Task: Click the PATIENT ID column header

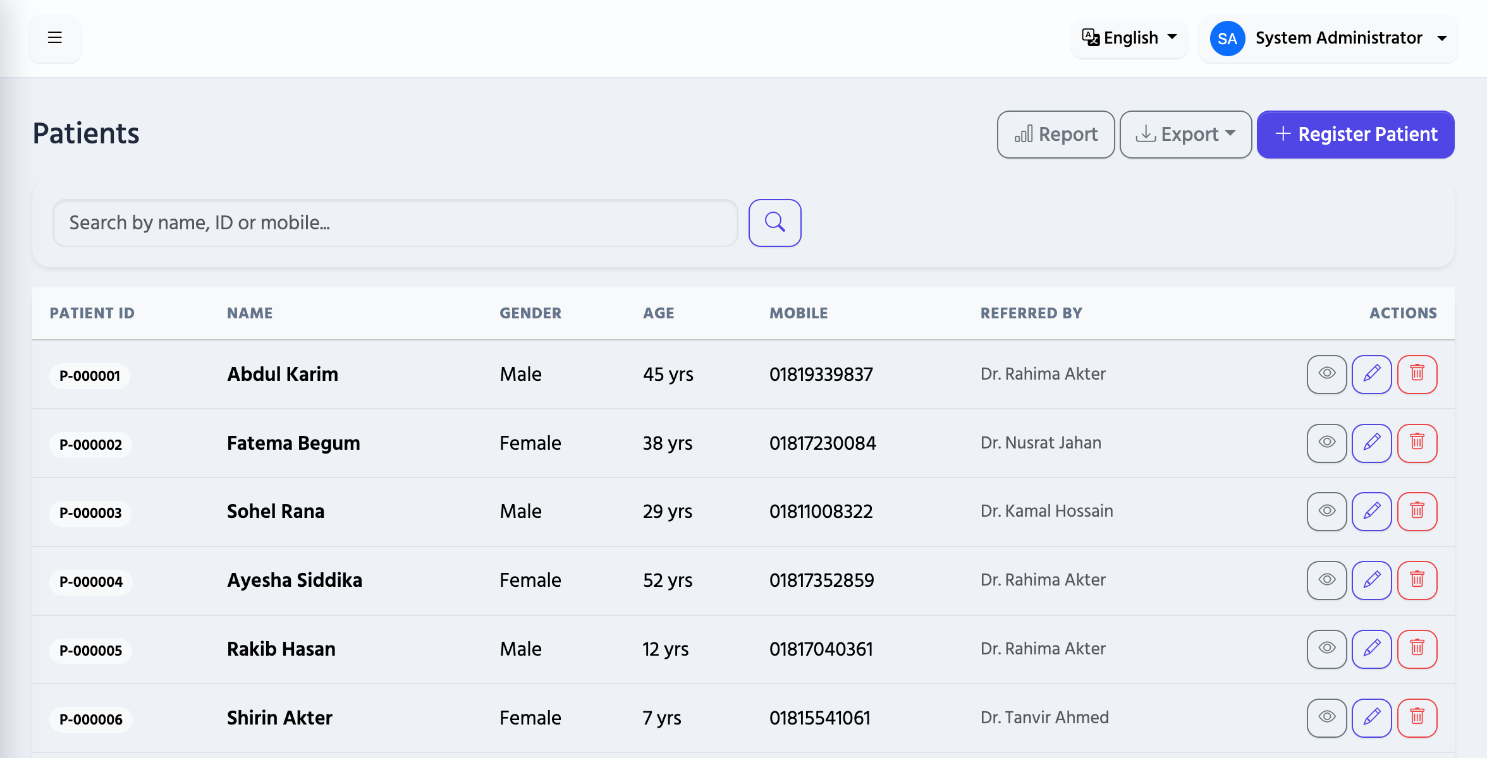Action: coord(92,313)
